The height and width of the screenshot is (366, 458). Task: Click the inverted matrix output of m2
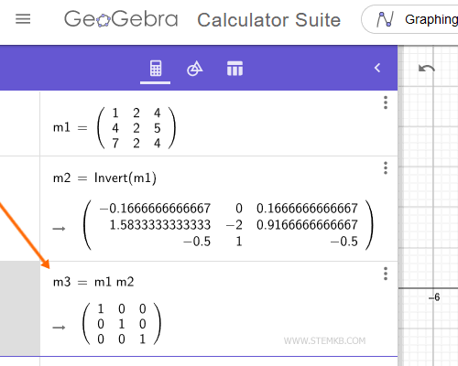pyautogui.click(x=228, y=225)
